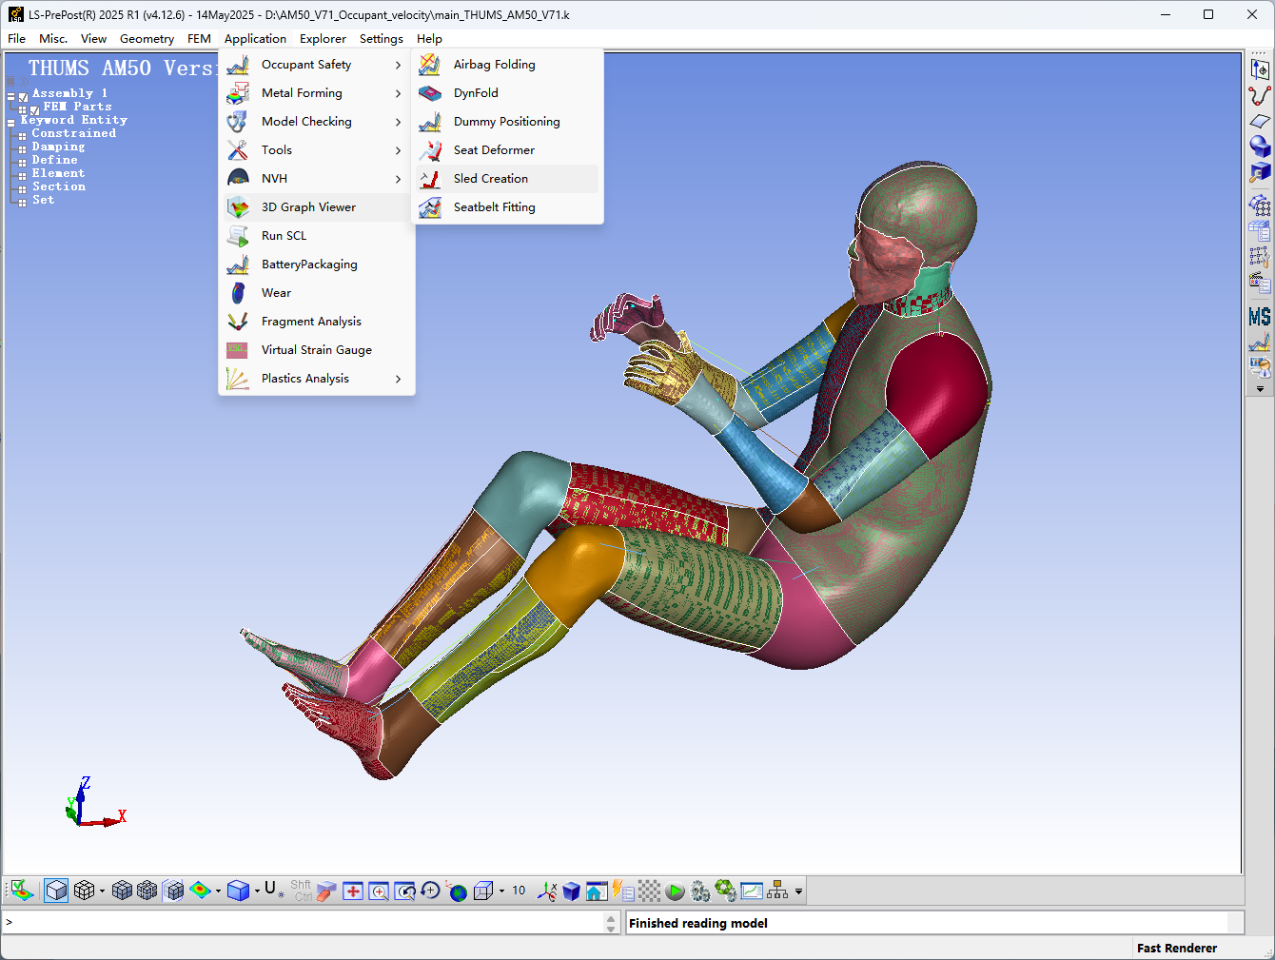Click the home view icon
1275x960 pixels.
[x=597, y=891]
